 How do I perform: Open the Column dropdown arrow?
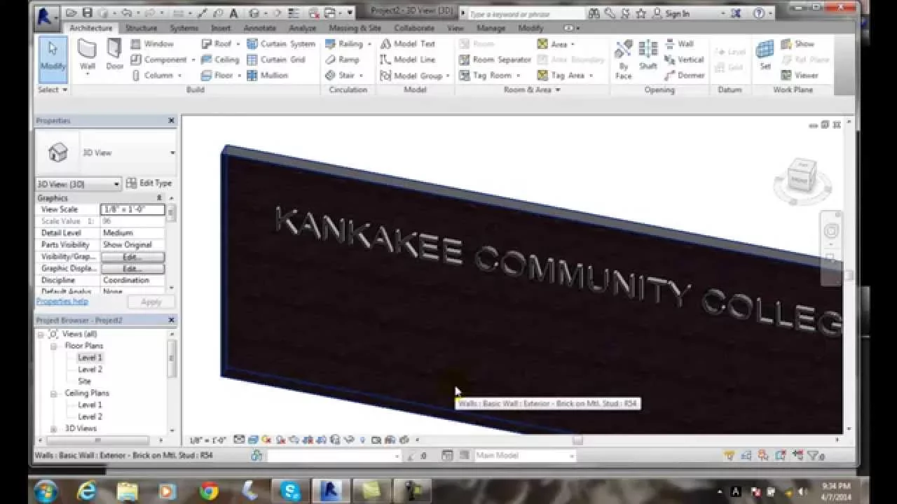point(179,76)
